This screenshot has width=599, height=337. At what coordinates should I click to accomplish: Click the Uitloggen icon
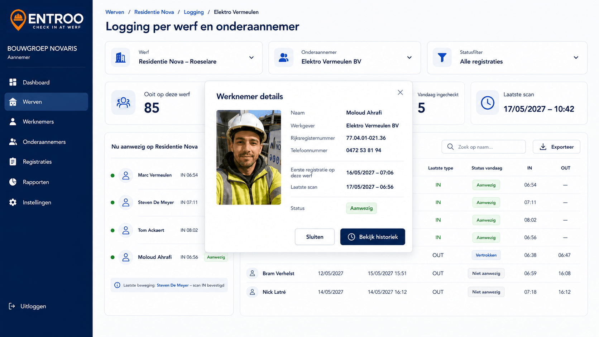(x=12, y=306)
